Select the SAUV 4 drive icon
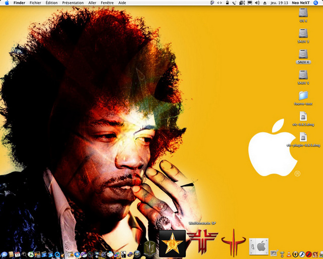Image resolution: width=323 pixels, height=259 pixels. pyautogui.click(x=303, y=54)
